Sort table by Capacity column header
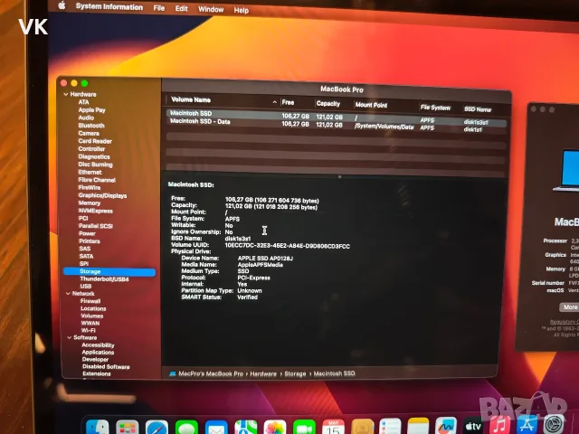579x434 pixels. point(328,104)
